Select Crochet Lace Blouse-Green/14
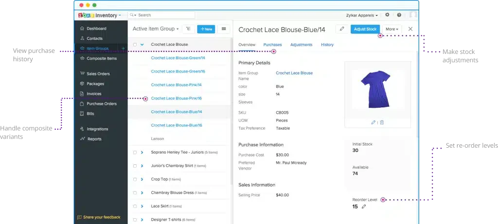 tap(178, 58)
